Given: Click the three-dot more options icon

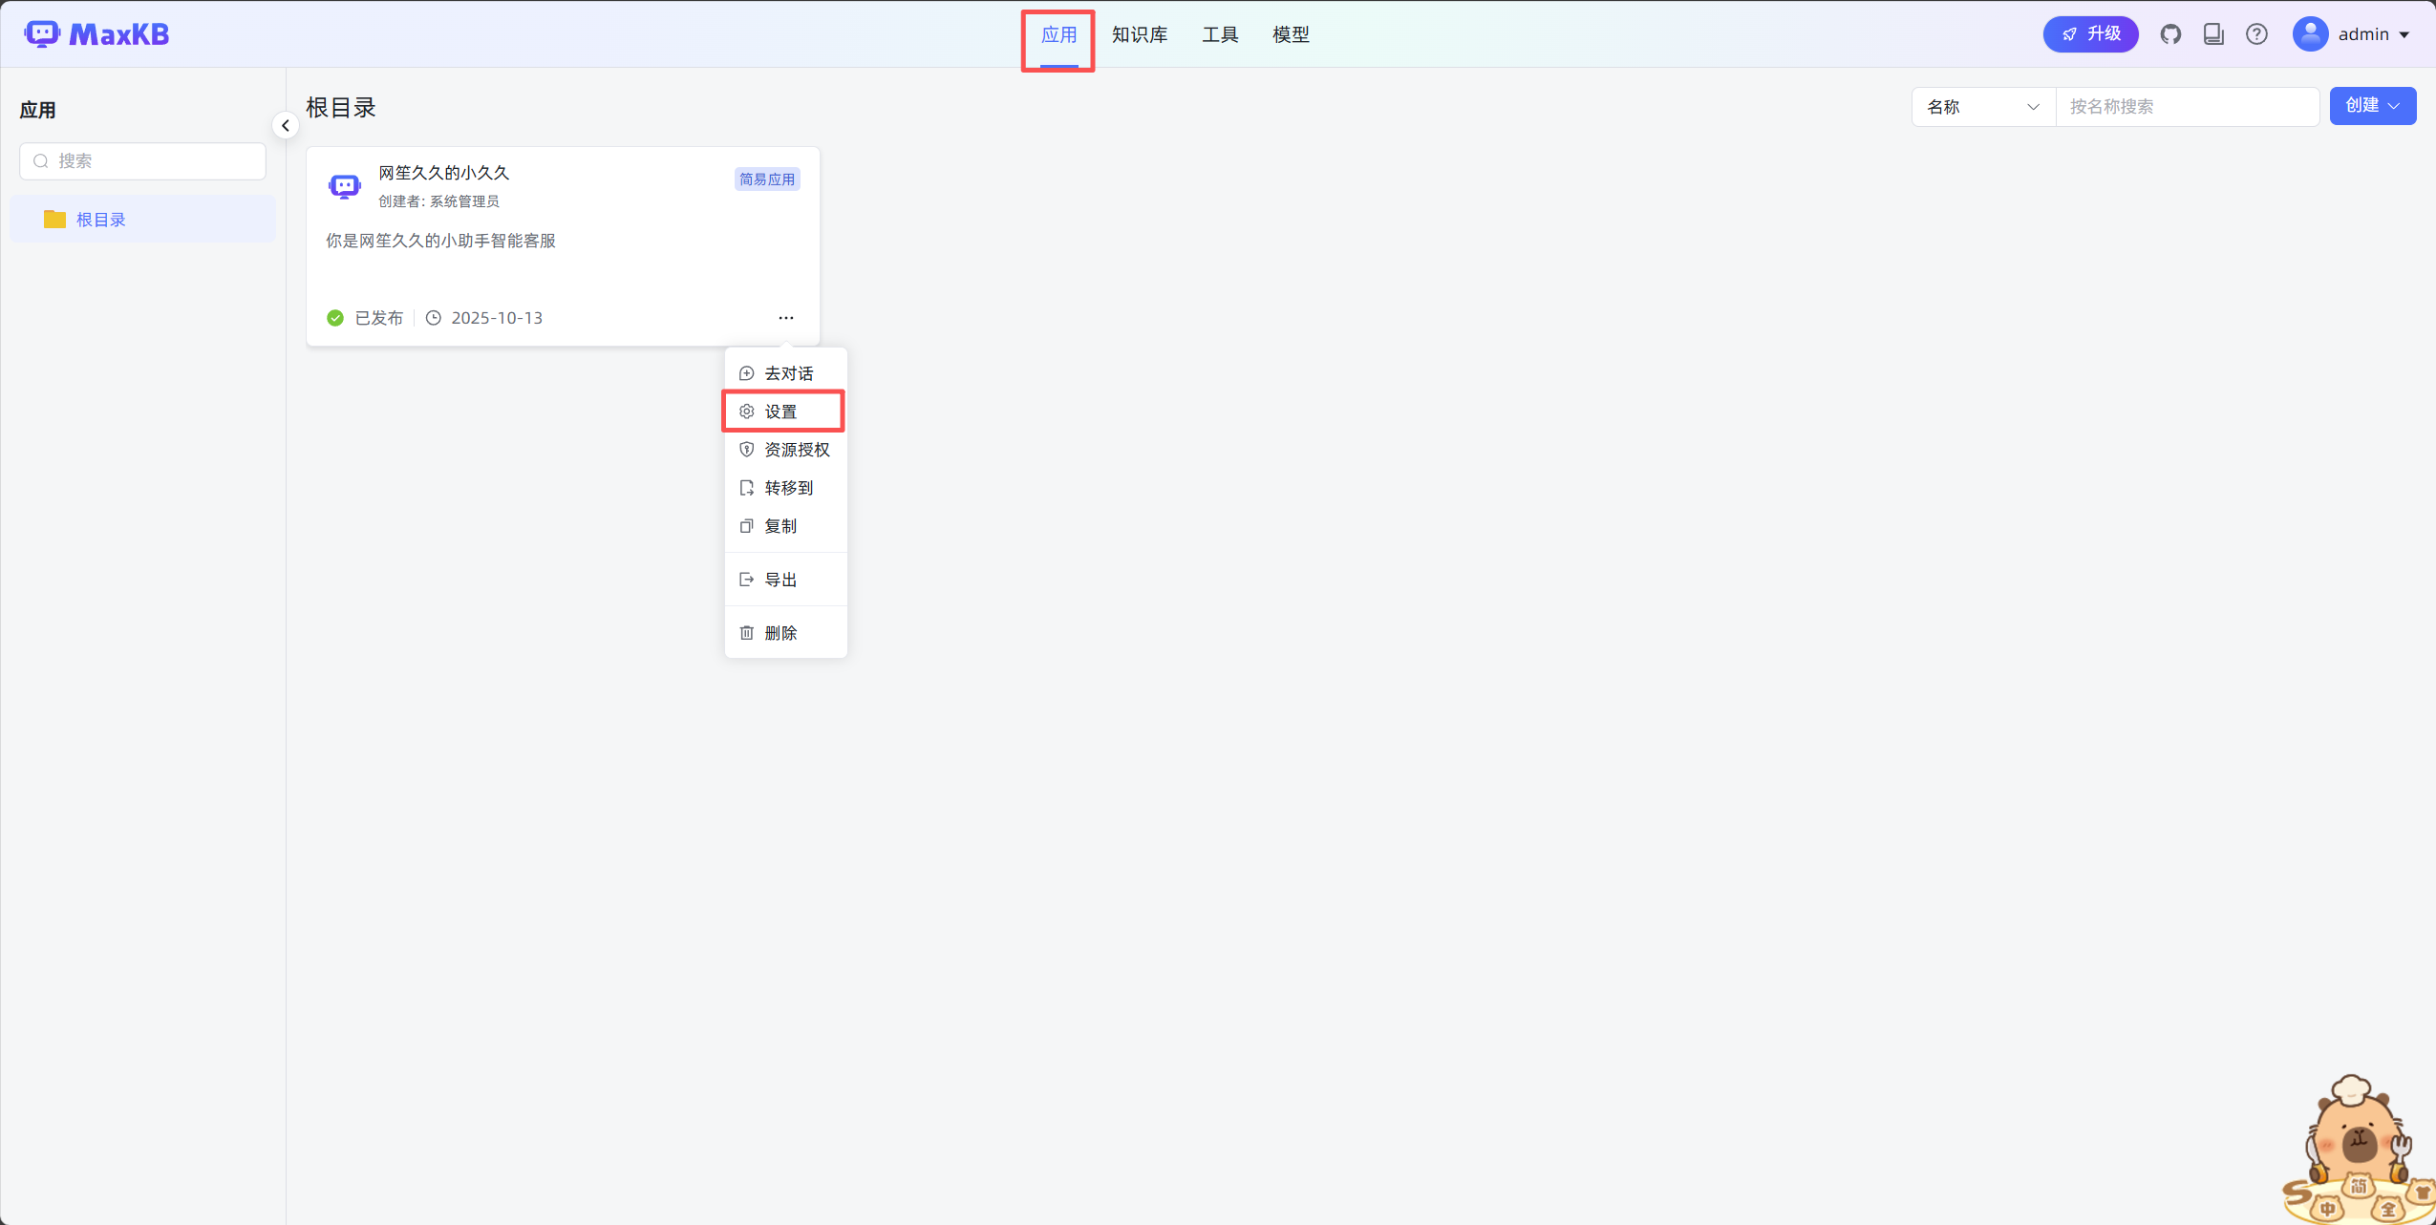Looking at the screenshot, I should click(x=785, y=318).
